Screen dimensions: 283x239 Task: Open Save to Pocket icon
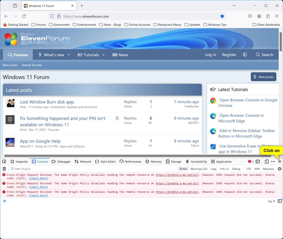pos(250,16)
